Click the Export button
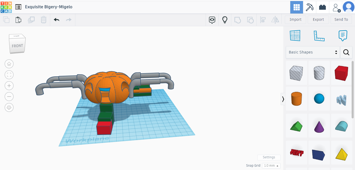355x170 pixels. [x=318, y=19]
